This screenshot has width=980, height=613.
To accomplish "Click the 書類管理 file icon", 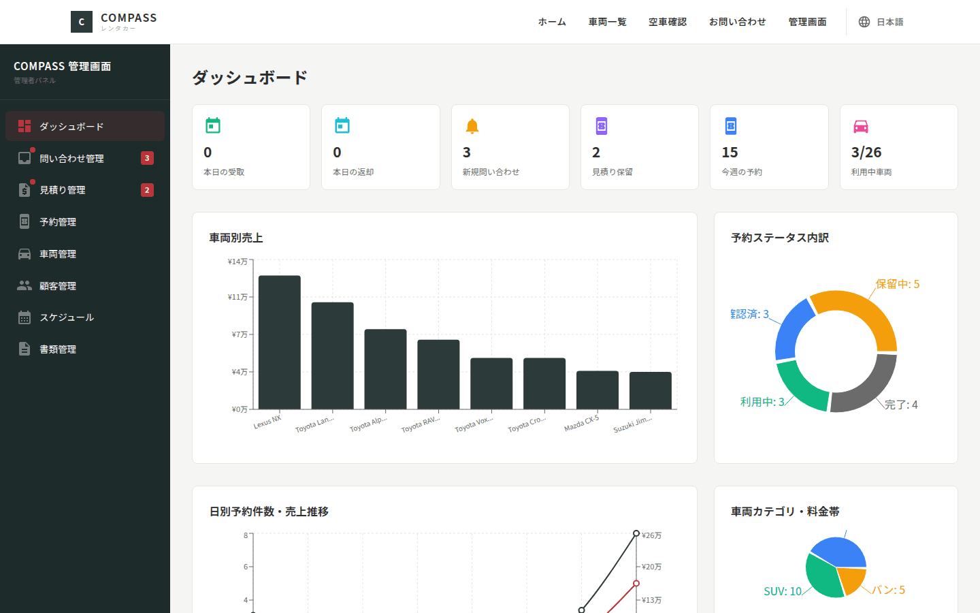I will point(24,349).
